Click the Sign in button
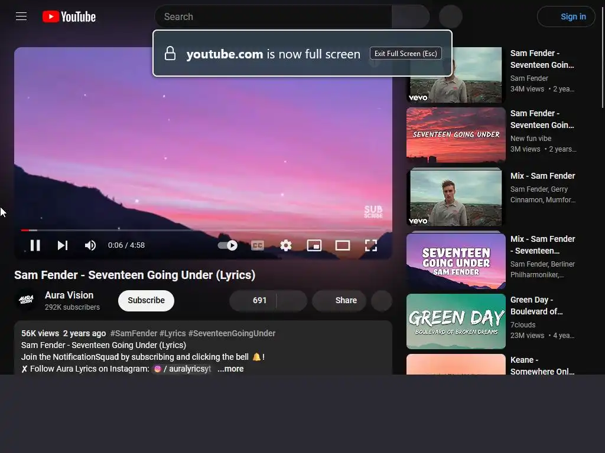This screenshot has height=453, width=605. pos(566,17)
